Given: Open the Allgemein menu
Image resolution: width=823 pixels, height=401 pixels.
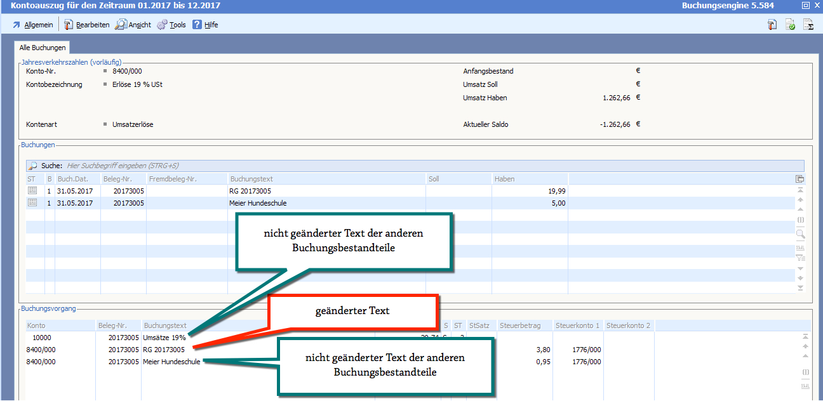Looking at the screenshot, I should pyautogui.click(x=33, y=25).
